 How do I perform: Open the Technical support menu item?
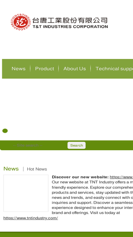coord(114,69)
